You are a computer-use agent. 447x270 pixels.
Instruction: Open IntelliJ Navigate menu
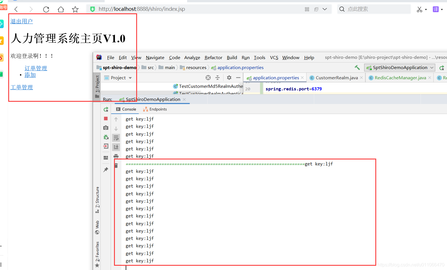pyautogui.click(x=155, y=57)
